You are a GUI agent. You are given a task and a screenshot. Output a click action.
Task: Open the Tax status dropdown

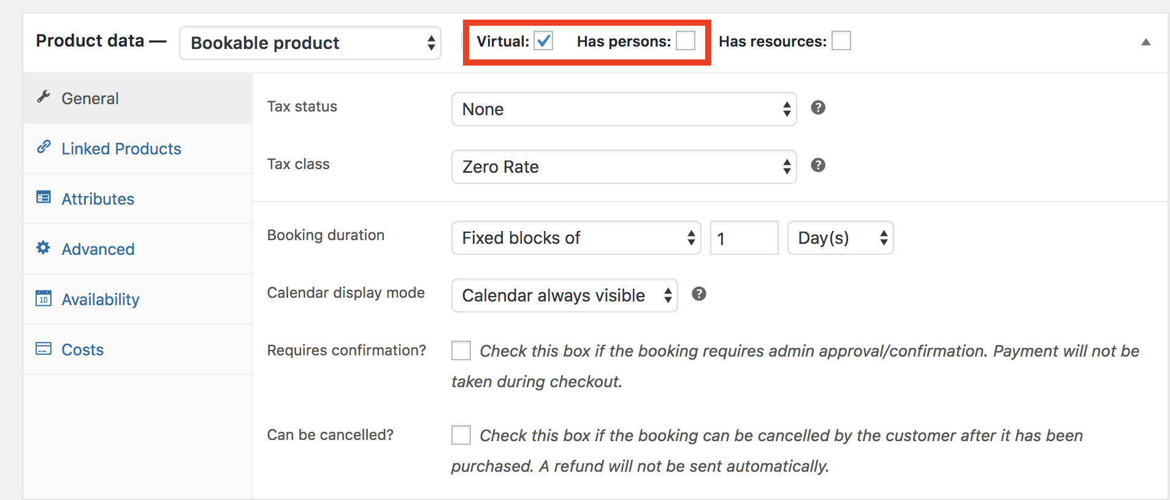click(624, 109)
